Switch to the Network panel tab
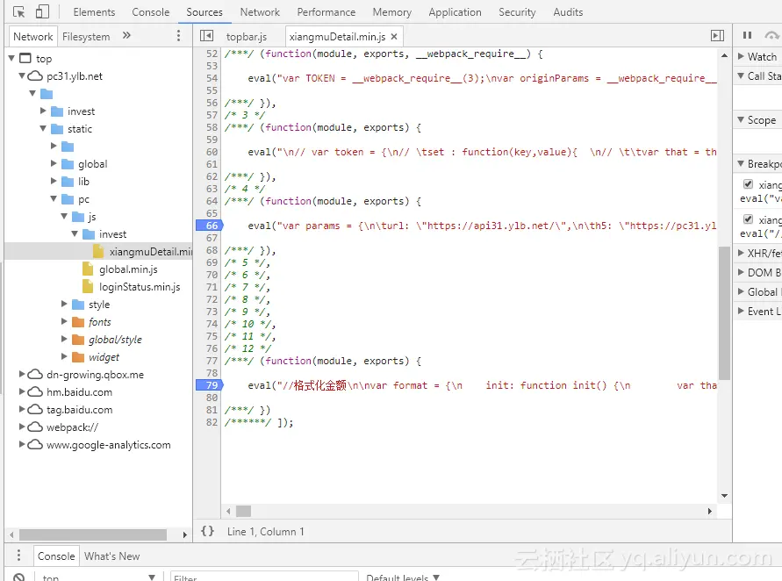Viewport: 782px width, 581px height. [x=260, y=12]
